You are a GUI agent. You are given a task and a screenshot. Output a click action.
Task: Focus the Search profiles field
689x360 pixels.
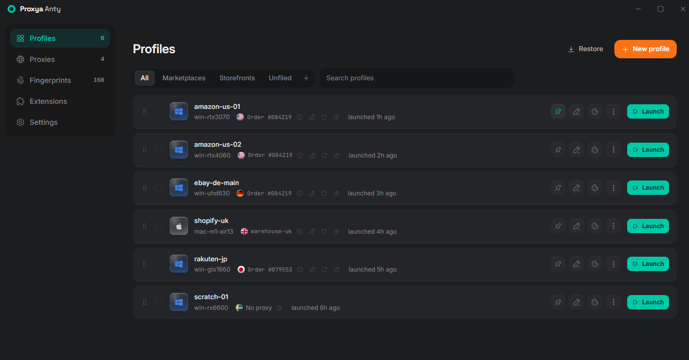click(417, 78)
